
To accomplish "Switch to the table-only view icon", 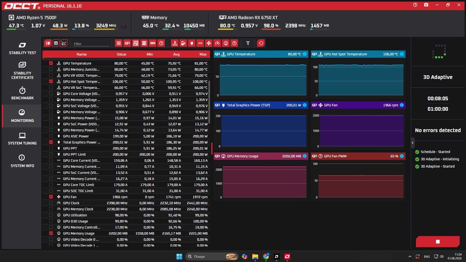I will [x=55, y=43].
